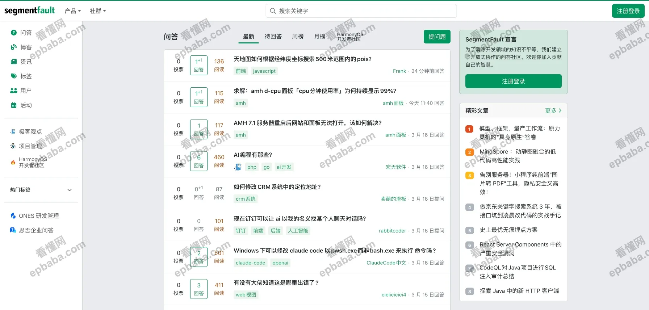This screenshot has height=310, width=649.
Task: Open the AI编程有那些 question
Action: (x=253, y=155)
